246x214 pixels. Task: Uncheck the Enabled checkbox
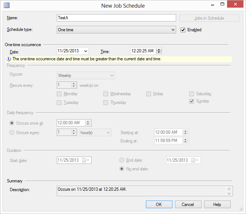point(183,30)
